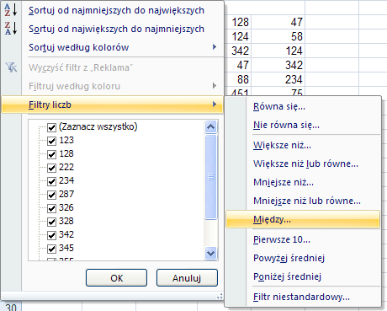Choose the Równa się filter option

point(303,106)
